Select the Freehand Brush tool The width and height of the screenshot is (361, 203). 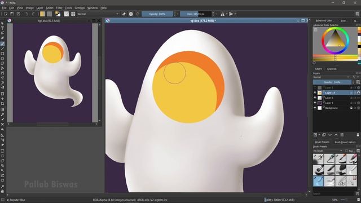click(x=2, y=43)
